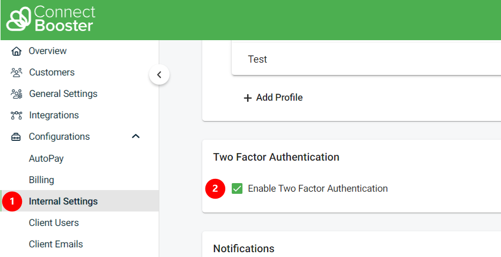
Task: Click the Configurations toolbox icon
Action: click(17, 137)
